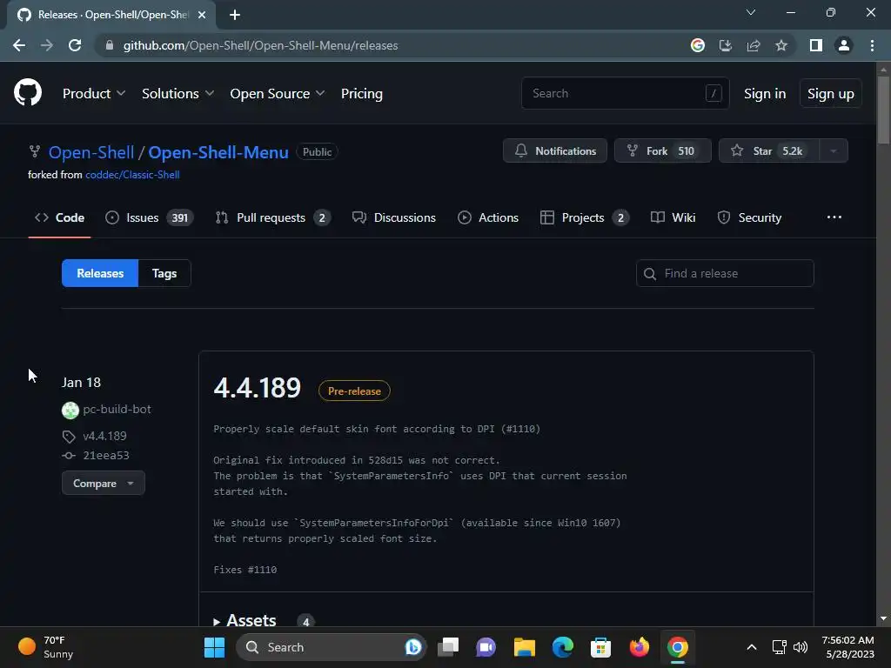Image resolution: width=891 pixels, height=668 pixels.
Task: Open Microsoft Store from taskbar
Action: [600, 647]
